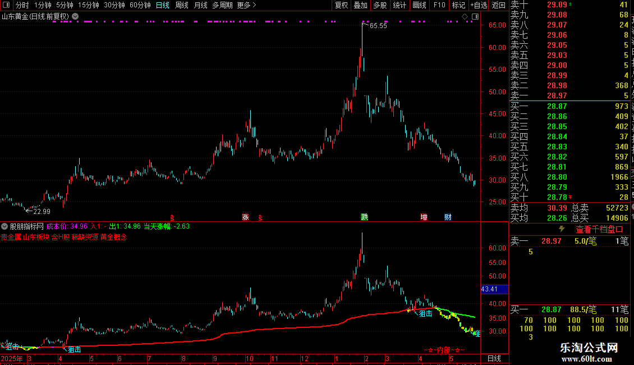Viewport: 634px width, 365px height.
Task: Click the 买一 price 28.87 in order book
Action: pyautogui.click(x=557, y=107)
